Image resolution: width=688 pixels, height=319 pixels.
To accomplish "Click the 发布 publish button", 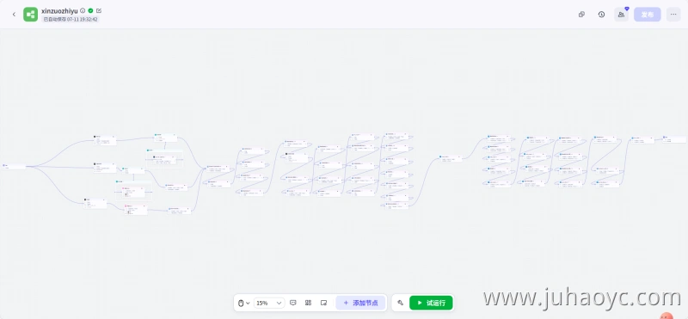I will [x=648, y=15].
